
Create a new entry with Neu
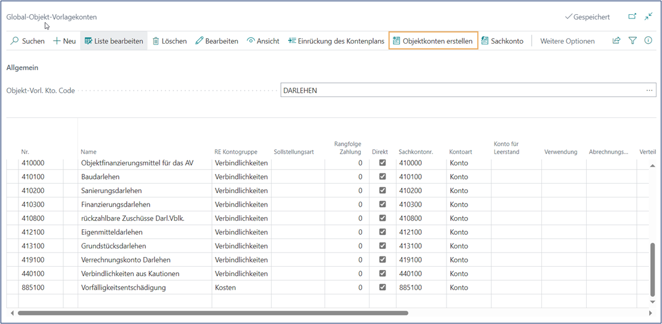(x=64, y=41)
